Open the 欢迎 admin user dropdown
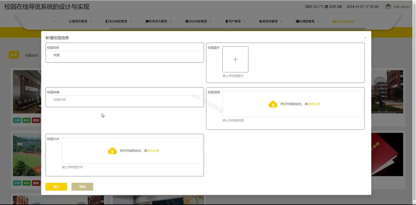 tap(403, 7)
